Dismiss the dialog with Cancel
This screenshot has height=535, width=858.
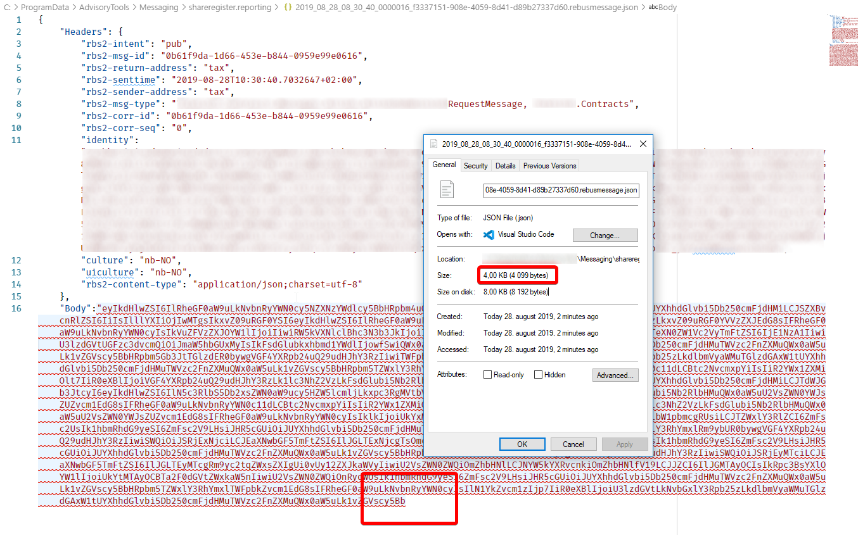573,444
